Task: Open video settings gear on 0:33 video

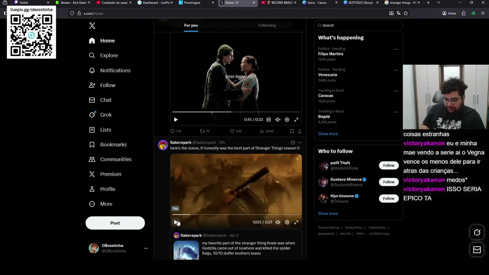Action: [x=287, y=120]
